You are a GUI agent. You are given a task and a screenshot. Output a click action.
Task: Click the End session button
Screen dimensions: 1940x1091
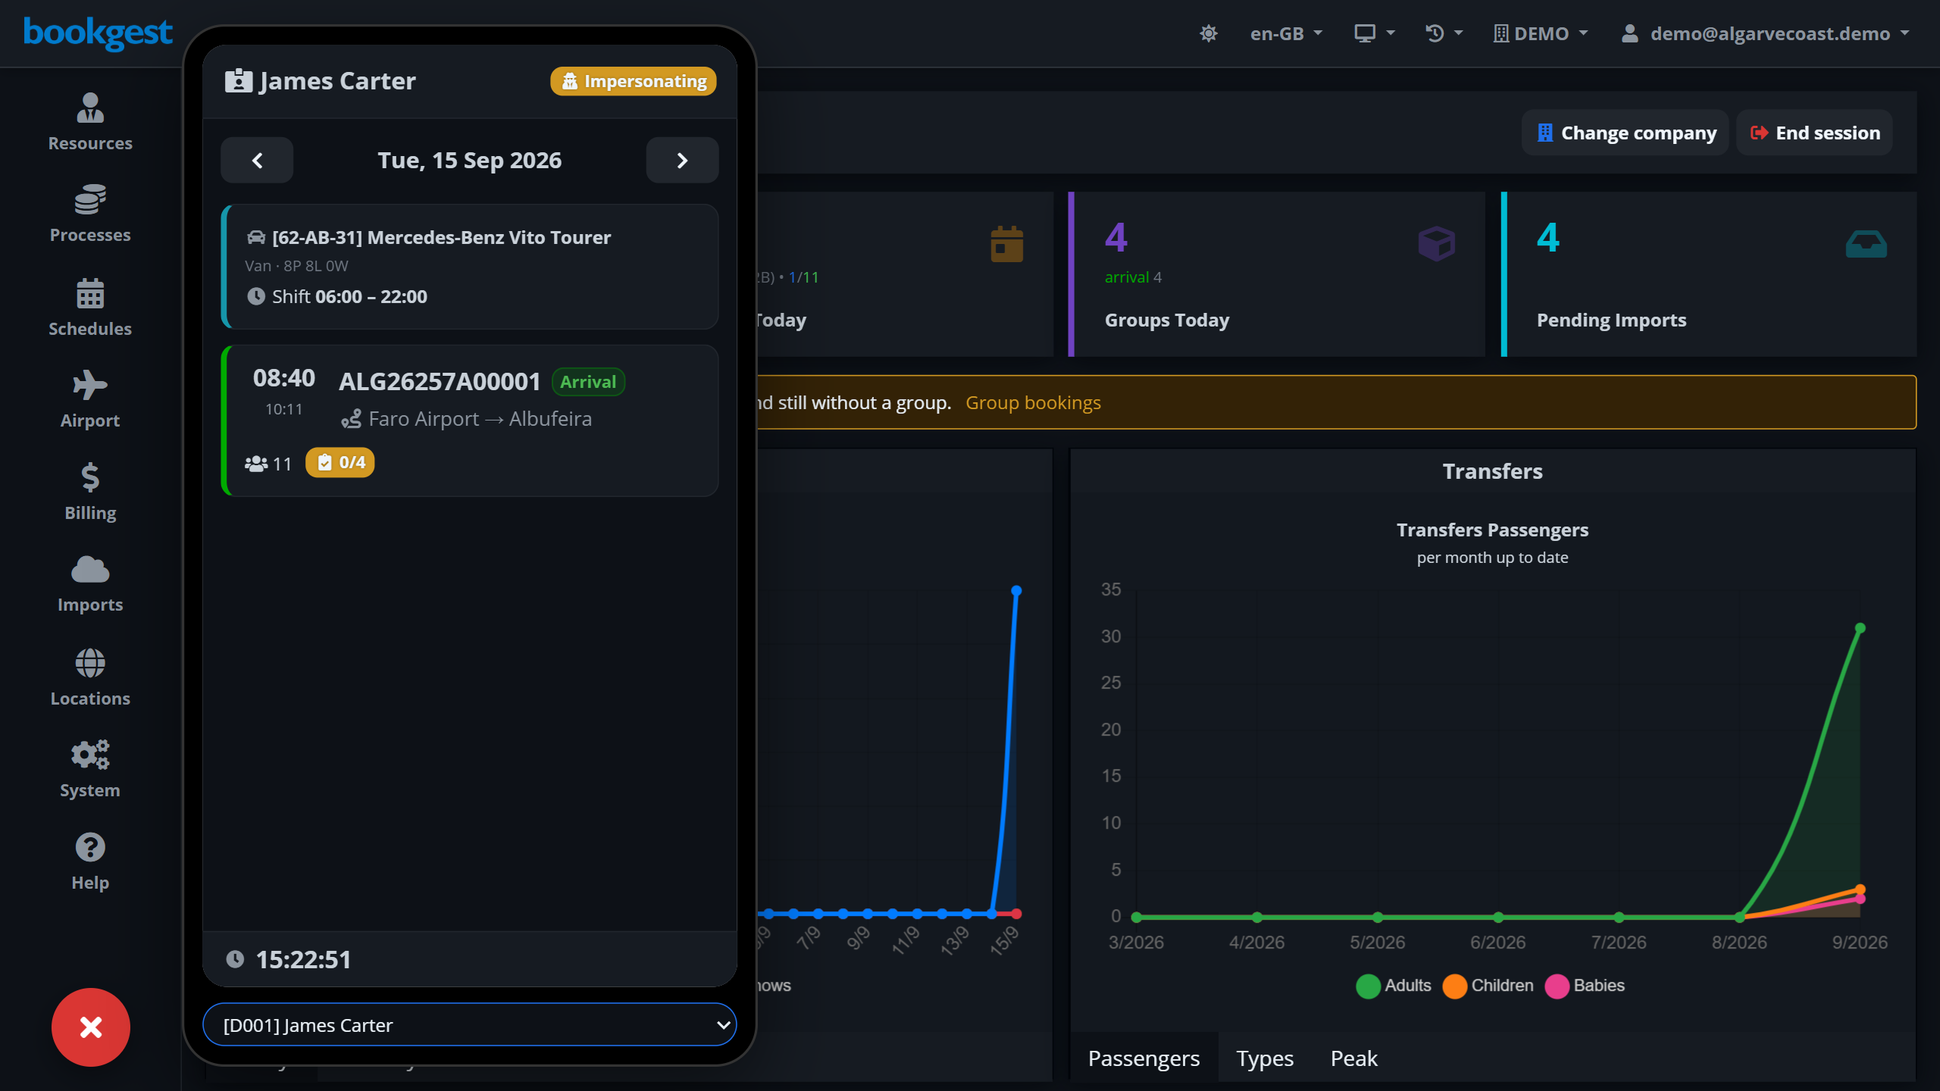click(1815, 133)
